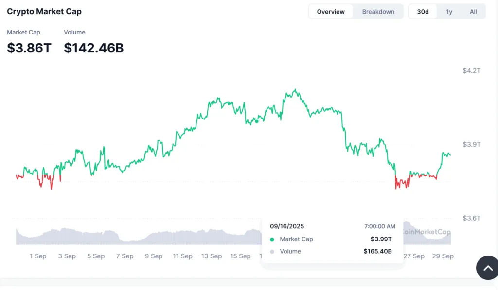Click the 1 Sep date label
The width and height of the screenshot is (498, 290).
[38, 256]
